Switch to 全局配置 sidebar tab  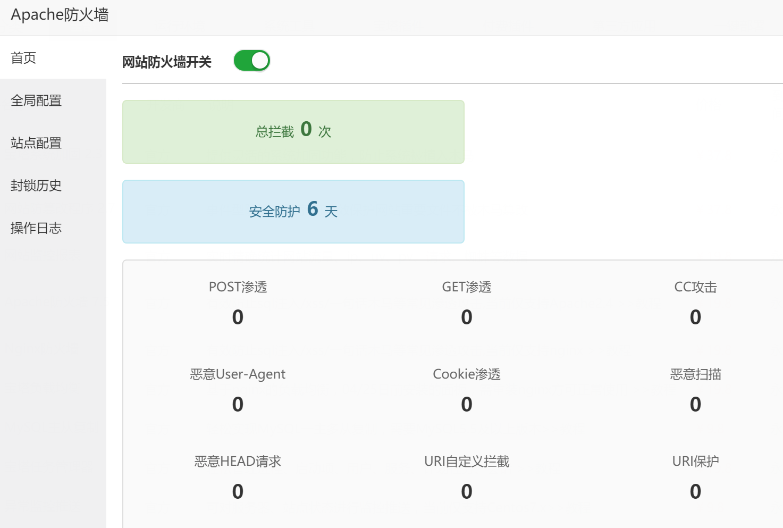click(53, 100)
